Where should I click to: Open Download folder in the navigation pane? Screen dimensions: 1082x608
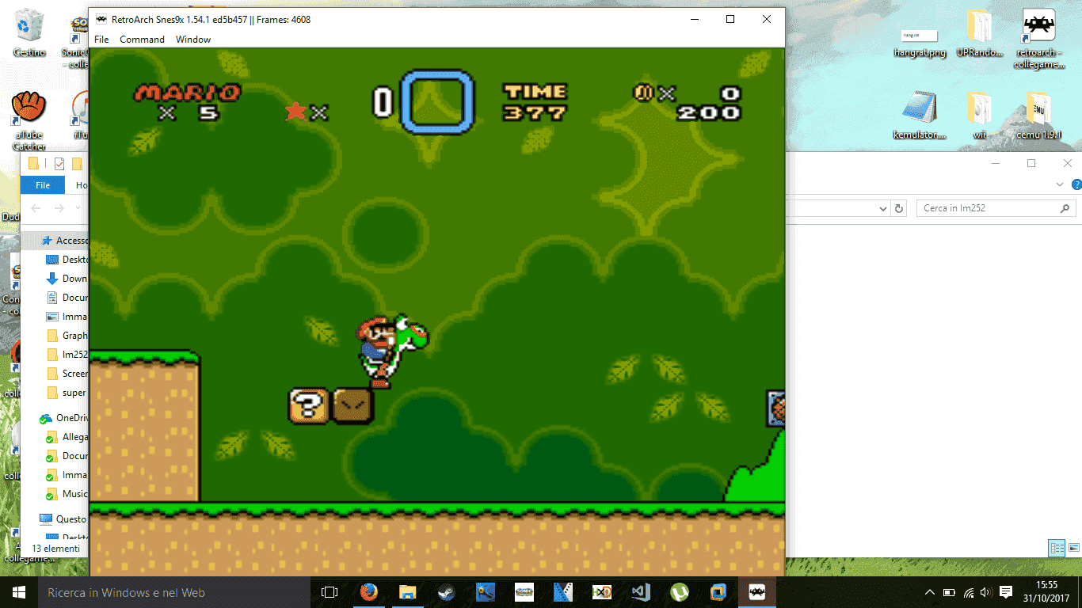[67, 278]
